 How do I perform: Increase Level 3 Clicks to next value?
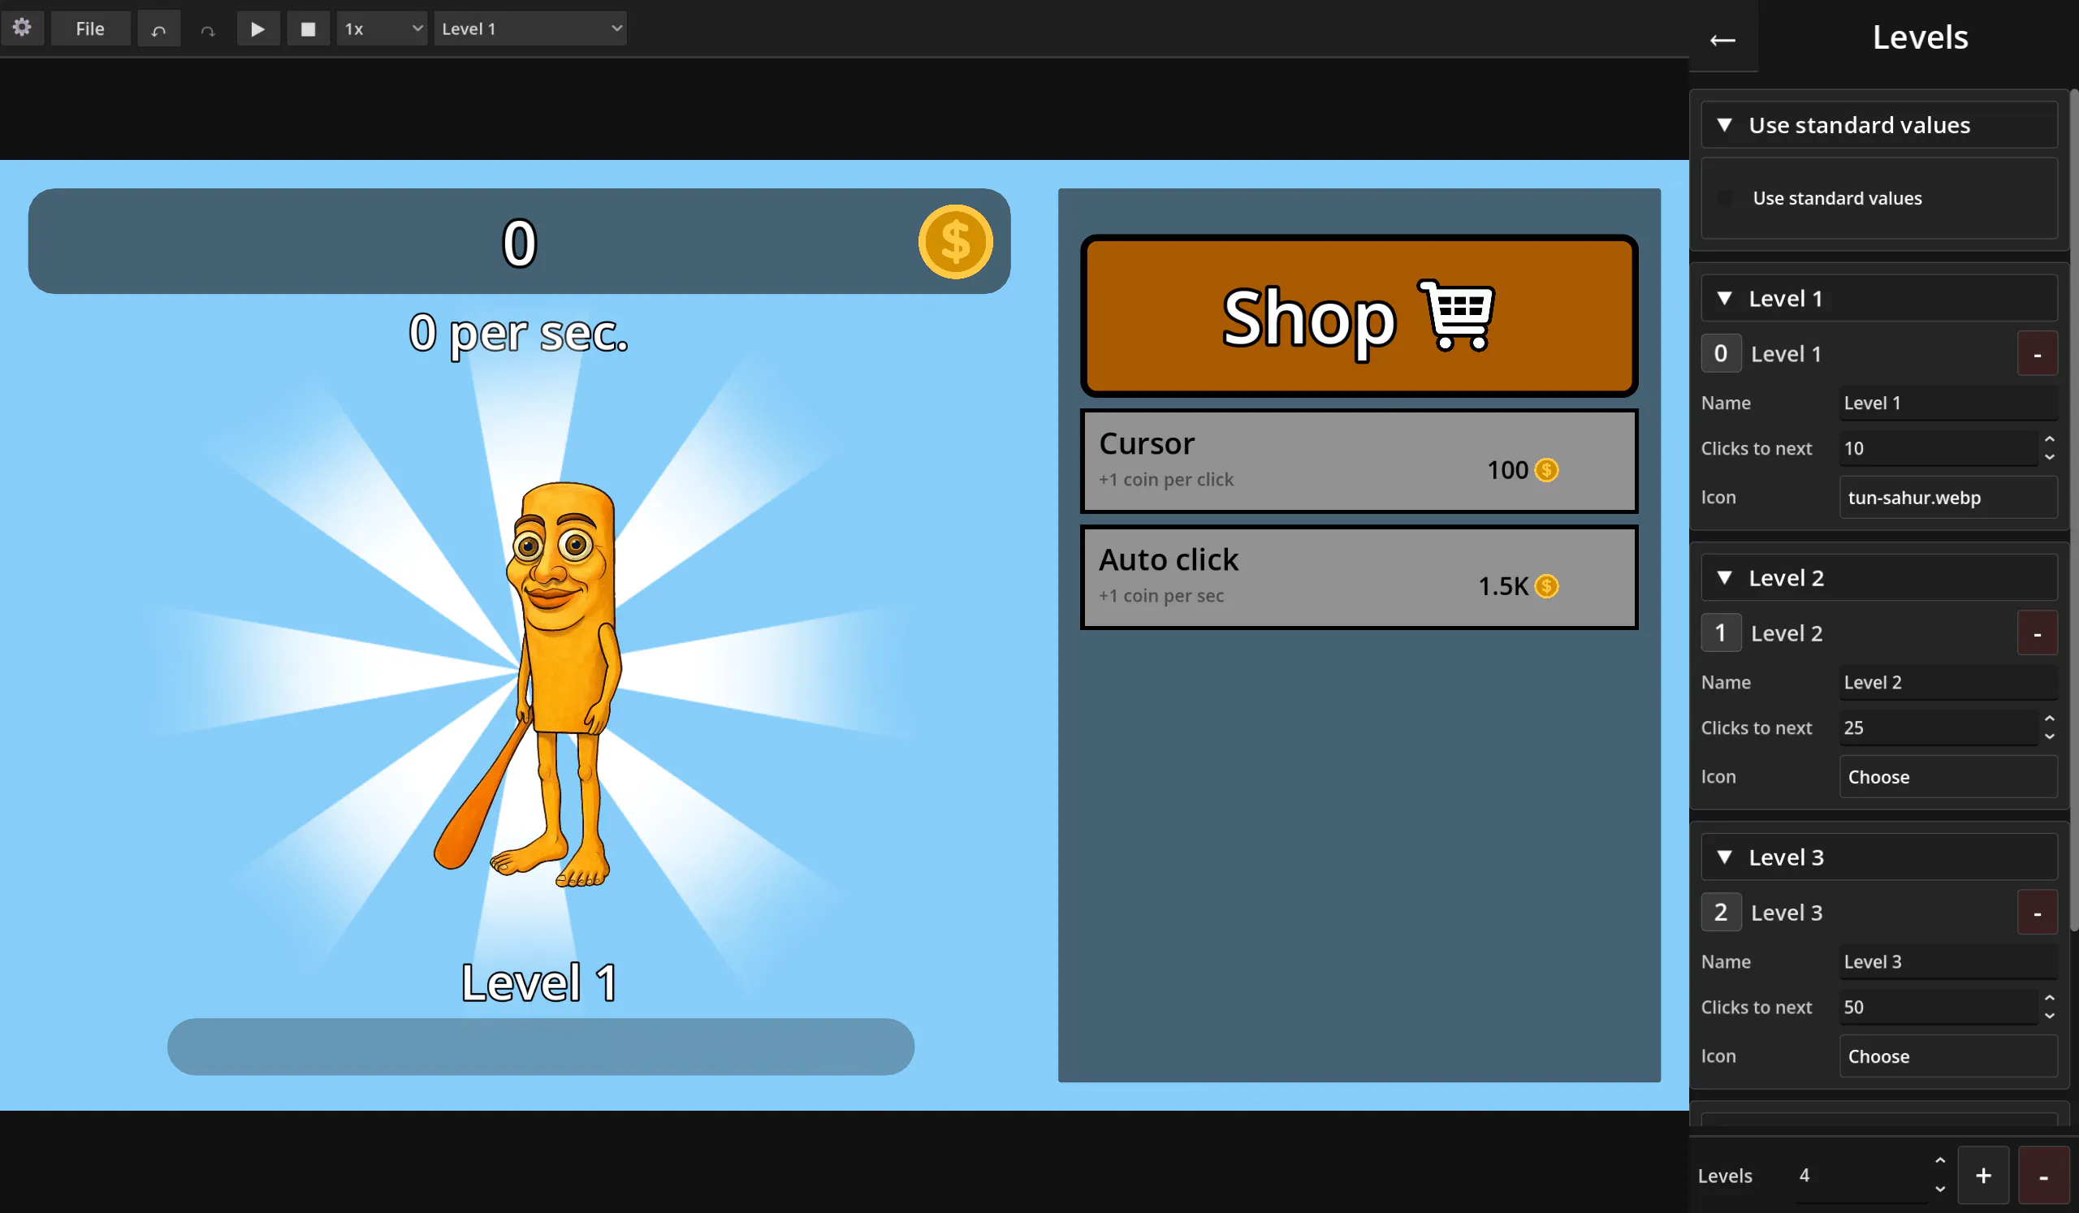point(2049,999)
